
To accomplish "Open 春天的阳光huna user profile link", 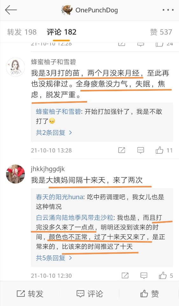I will (x=59, y=197).
